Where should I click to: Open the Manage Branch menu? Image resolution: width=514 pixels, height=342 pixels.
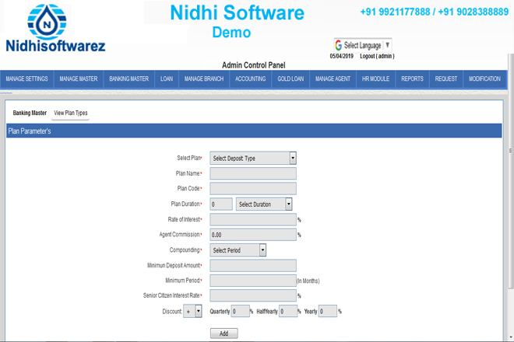click(204, 79)
